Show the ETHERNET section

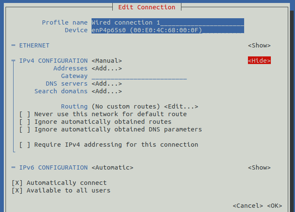259,45
